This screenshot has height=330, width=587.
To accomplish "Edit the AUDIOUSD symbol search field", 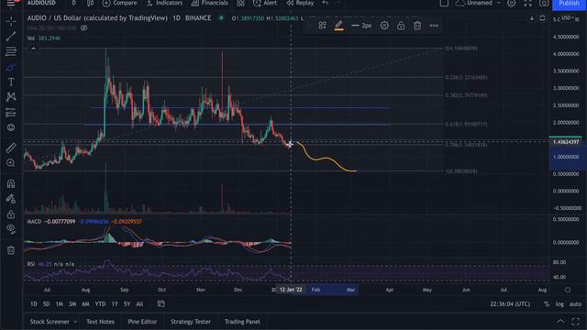I will coord(41,3).
